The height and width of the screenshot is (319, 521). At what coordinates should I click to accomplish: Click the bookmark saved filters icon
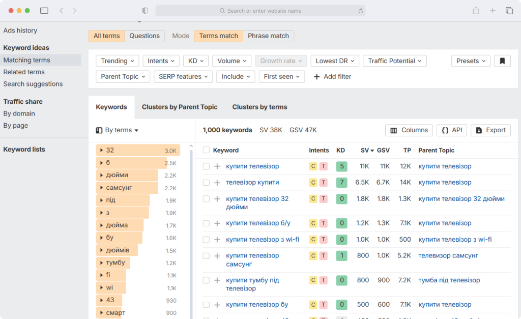point(502,61)
